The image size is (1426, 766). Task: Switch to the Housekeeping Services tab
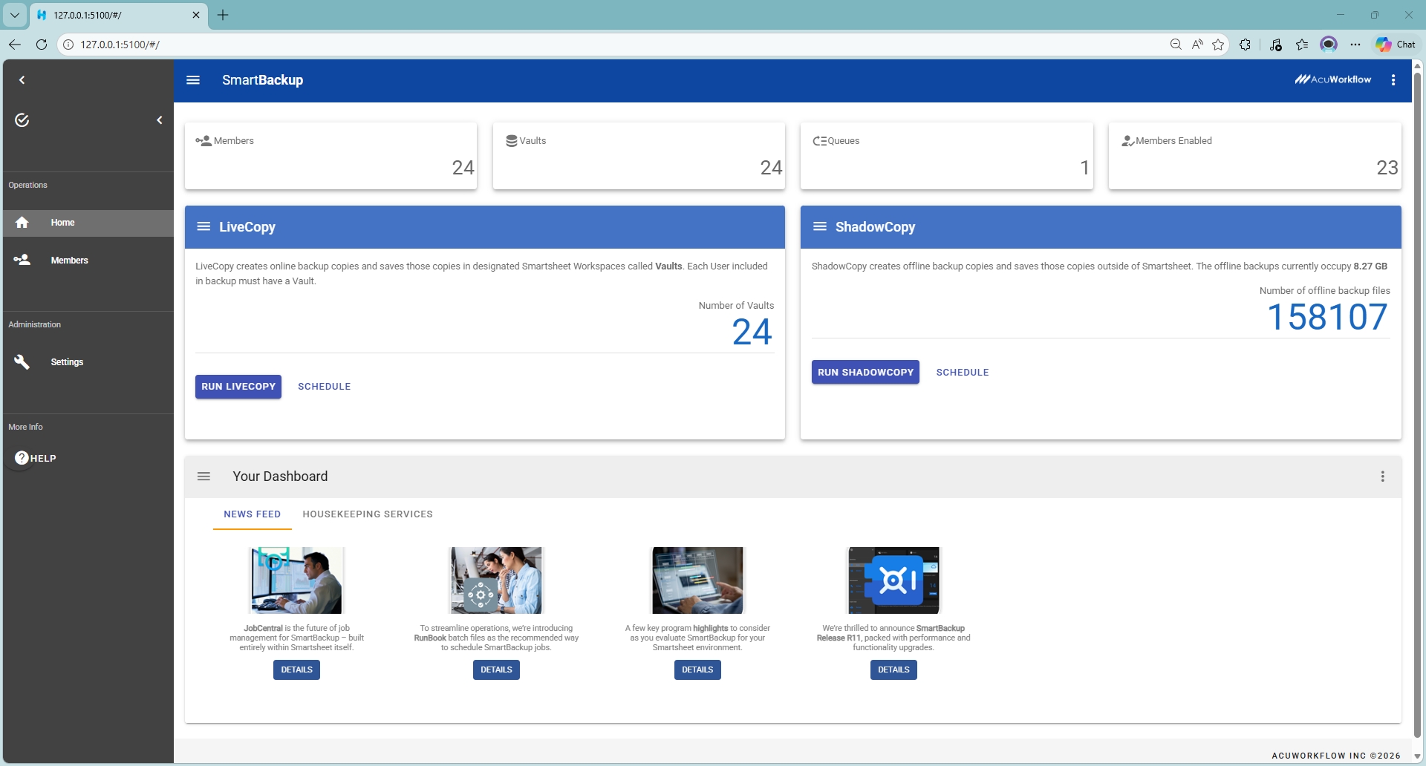[368, 514]
